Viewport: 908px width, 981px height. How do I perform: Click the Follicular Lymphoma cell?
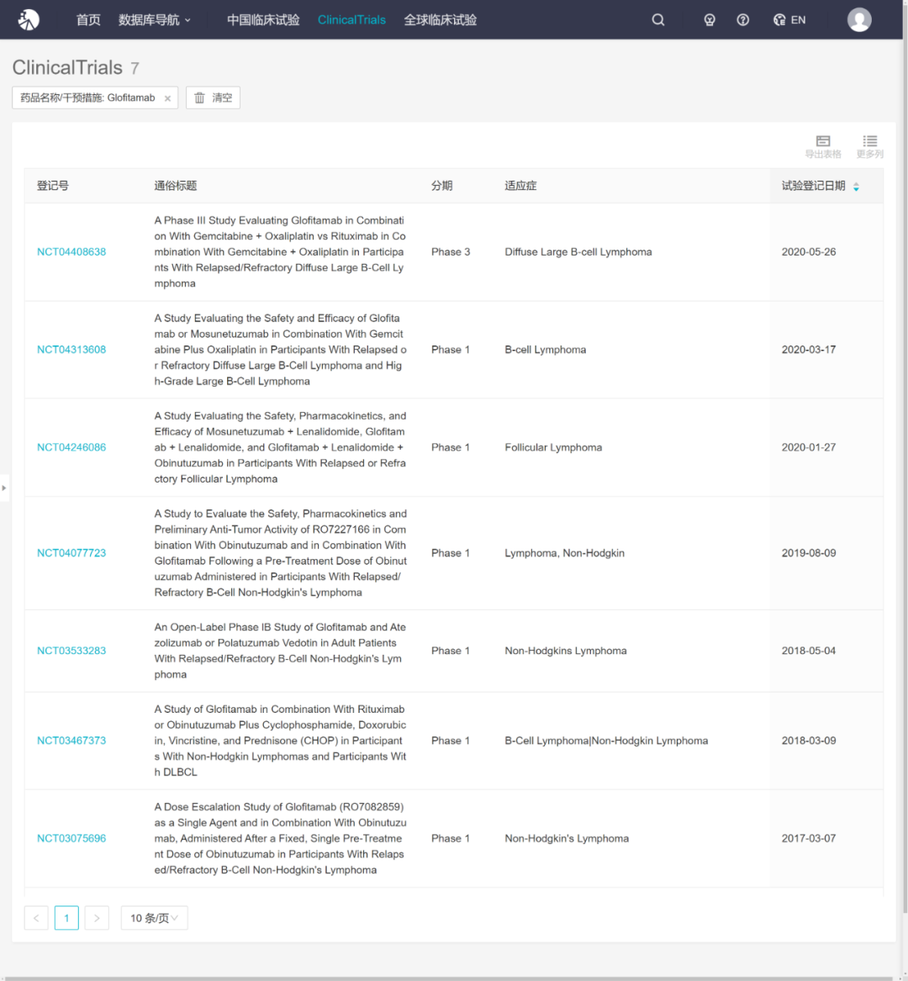553,447
